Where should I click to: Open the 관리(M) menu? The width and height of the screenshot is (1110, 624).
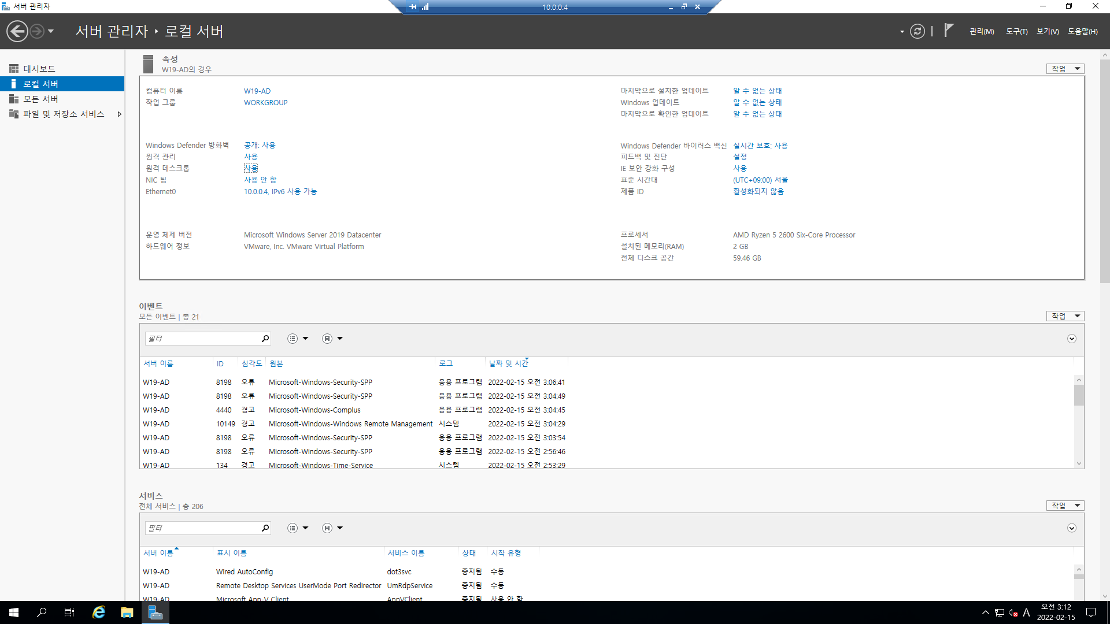[982, 31]
